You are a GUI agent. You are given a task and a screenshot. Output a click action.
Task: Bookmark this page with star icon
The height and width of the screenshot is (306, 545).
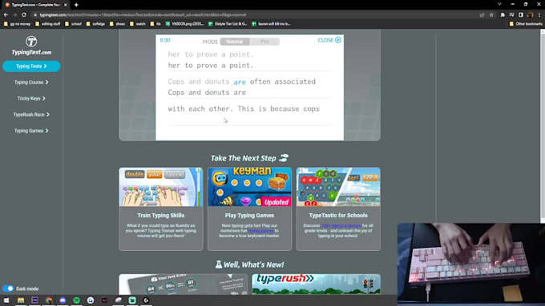point(491,15)
